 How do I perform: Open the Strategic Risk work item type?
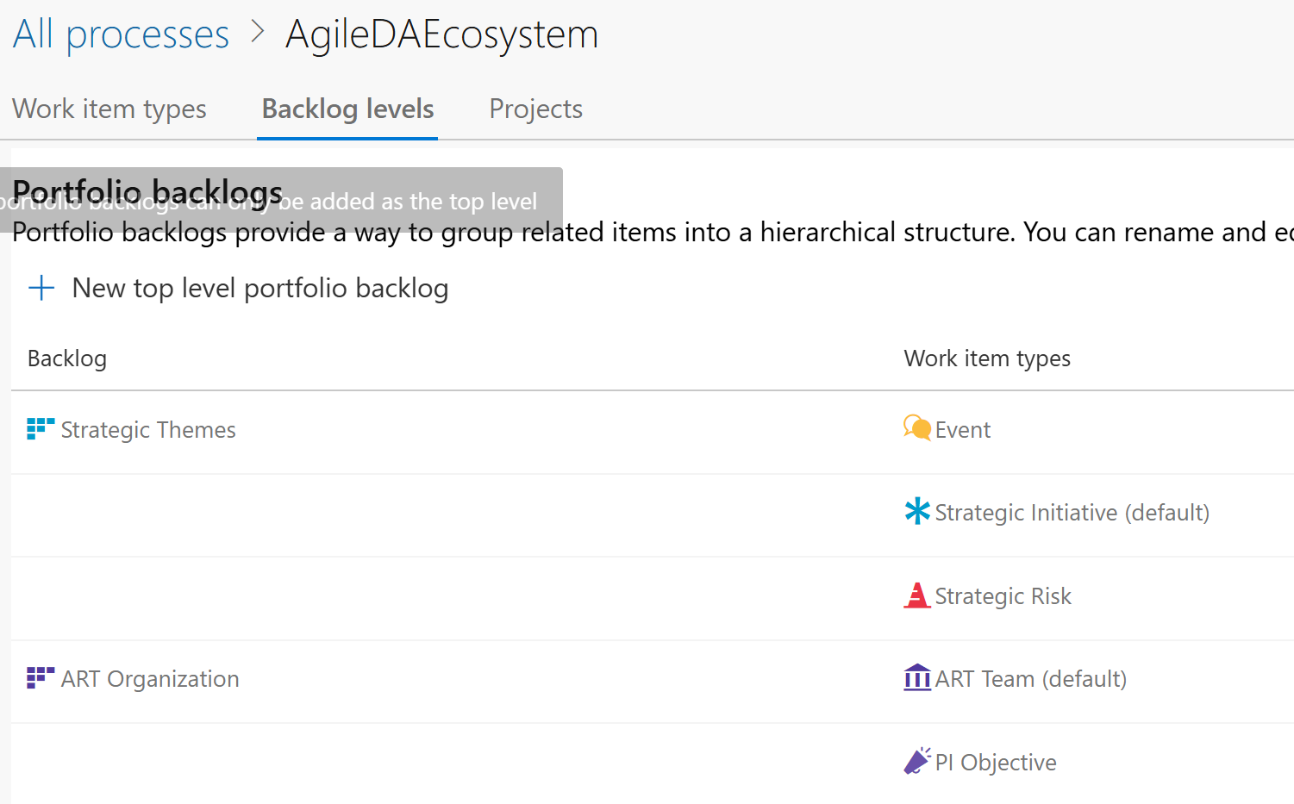coord(1003,596)
